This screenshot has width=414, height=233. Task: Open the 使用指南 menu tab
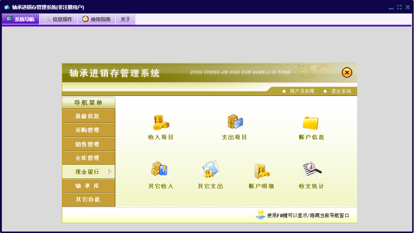click(96, 19)
